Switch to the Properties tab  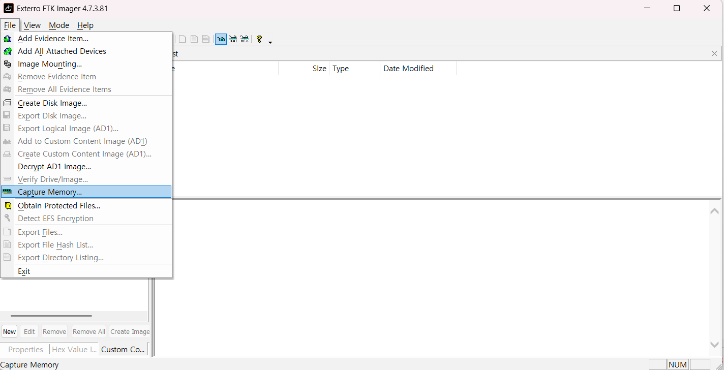tap(25, 350)
